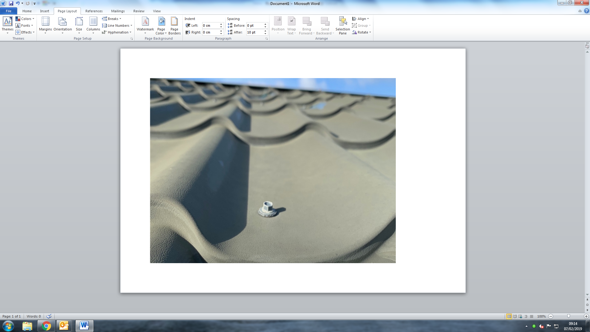Screen dimensions: 590x332
Task: Click the zoom slider handle
Action: (x=568, y=316)
